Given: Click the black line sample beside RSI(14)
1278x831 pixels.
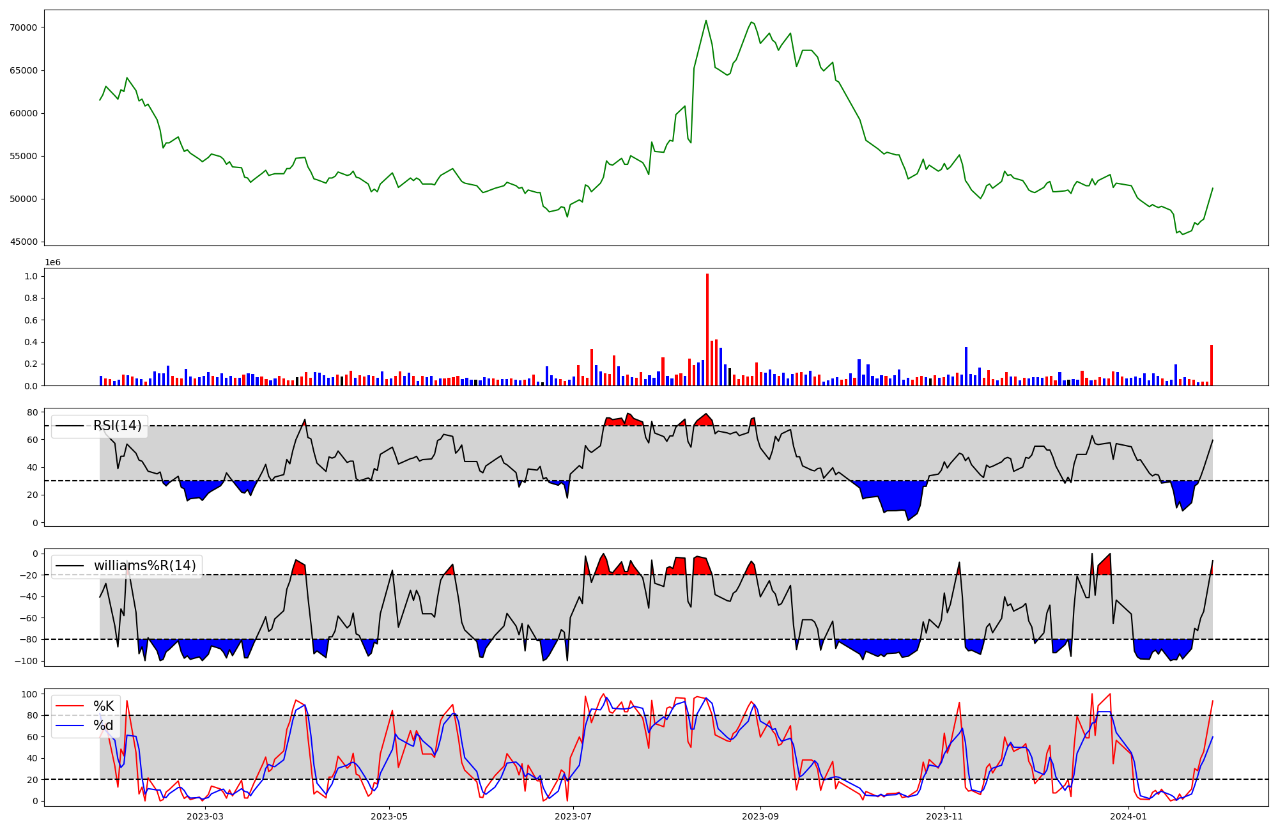Looking at the screenshot, I should (70, 426).
